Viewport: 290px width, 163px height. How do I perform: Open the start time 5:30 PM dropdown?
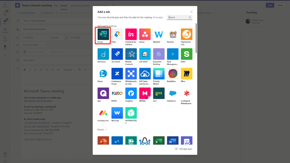point(56,38)
